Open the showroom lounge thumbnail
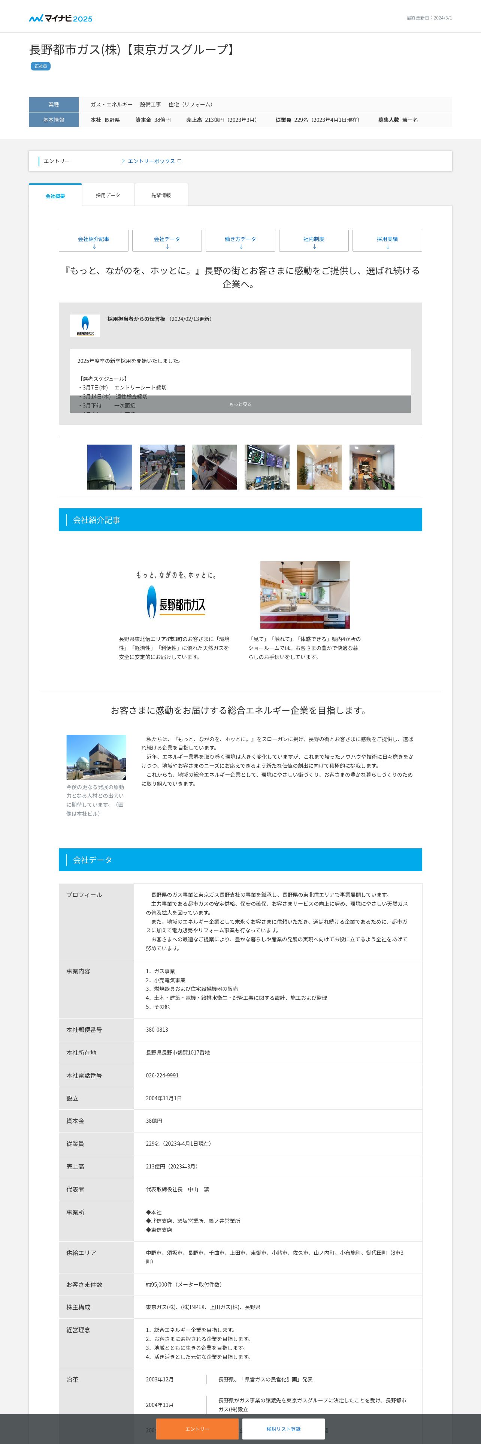Image resolution: width=481 pixels, height=1444 pixels. [x=372, y=467]
